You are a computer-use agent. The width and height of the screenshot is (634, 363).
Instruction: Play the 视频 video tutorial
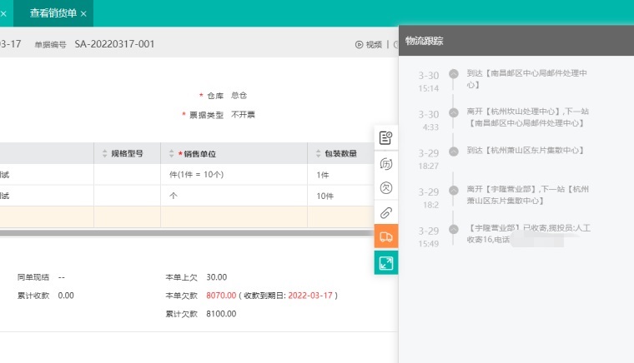369,45
